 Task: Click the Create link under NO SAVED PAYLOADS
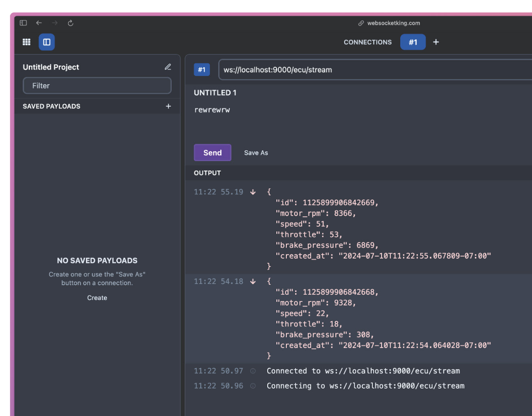[x=97, y=298]
